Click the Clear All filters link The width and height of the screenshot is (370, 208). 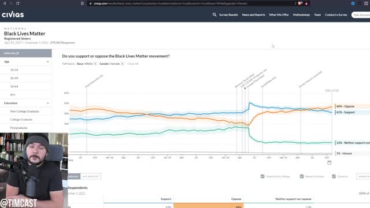pyautogui.click(x=133, y=64)
